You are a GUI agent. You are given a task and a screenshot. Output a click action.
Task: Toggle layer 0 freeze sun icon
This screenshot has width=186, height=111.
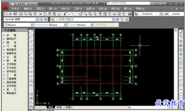pyautogui.click(x=60, y=19)
